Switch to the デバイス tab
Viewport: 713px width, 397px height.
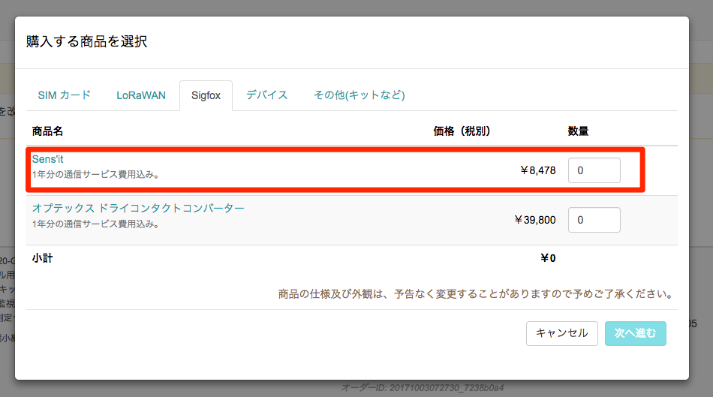(267, 95)
